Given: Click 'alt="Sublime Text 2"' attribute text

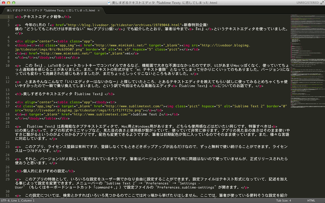Looking at the screenshot, I should pos(245,106).
